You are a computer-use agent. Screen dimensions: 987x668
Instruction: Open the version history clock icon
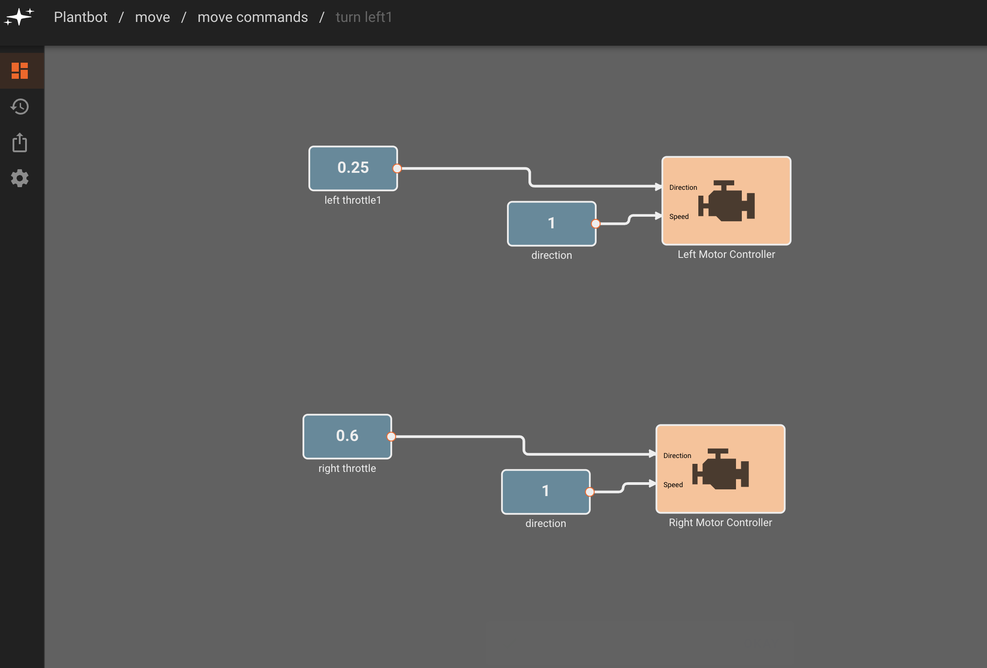click(x=20, y=107)
